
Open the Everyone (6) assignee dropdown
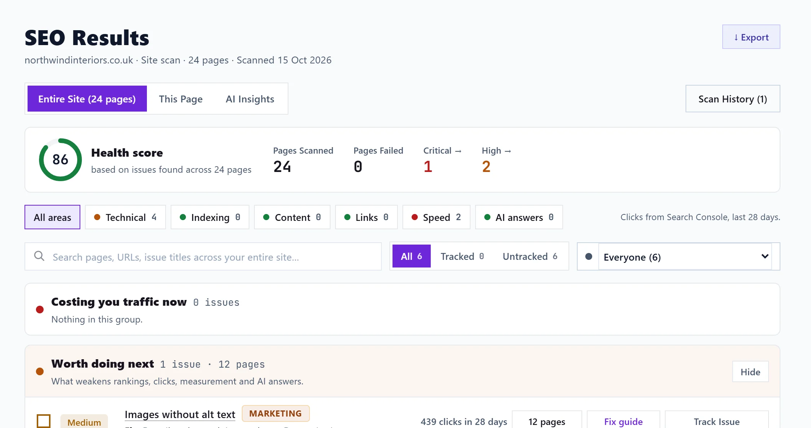pos(685,256)
